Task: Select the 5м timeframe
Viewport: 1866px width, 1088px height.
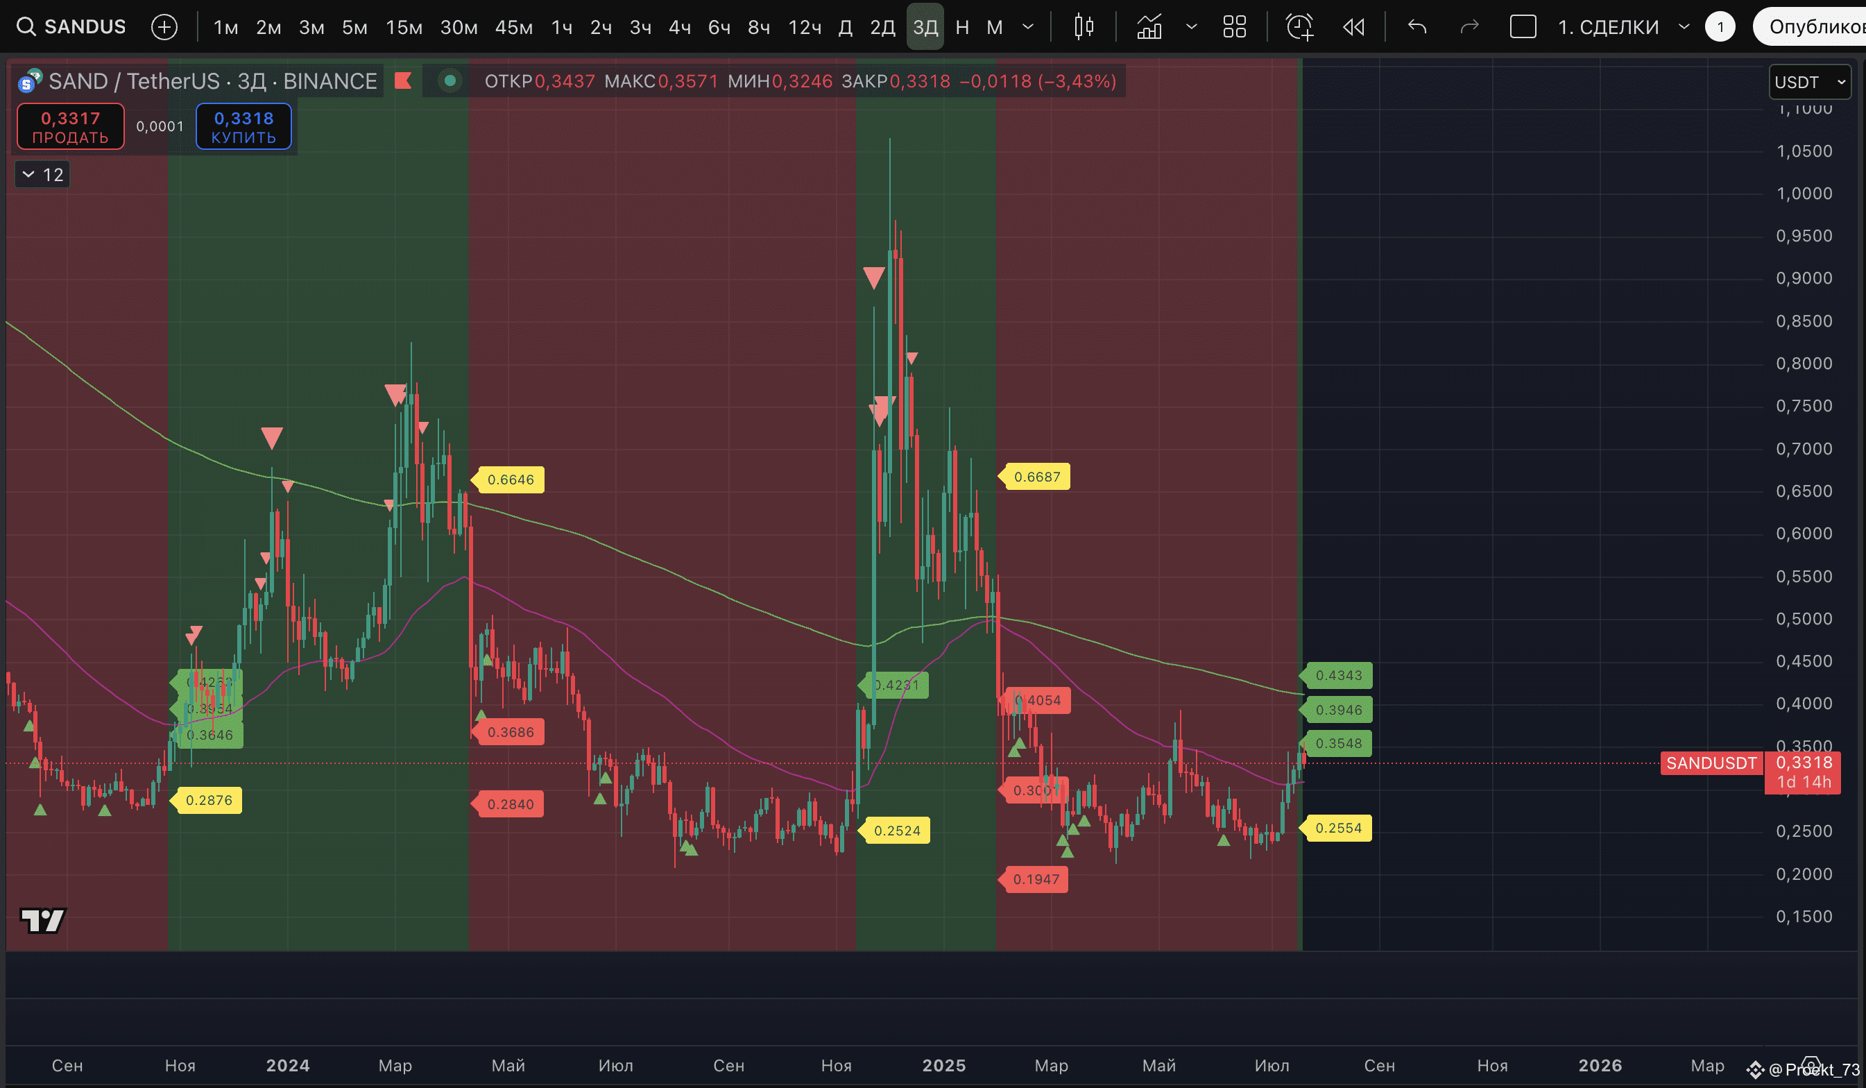Action: click(x=354, y=27)
